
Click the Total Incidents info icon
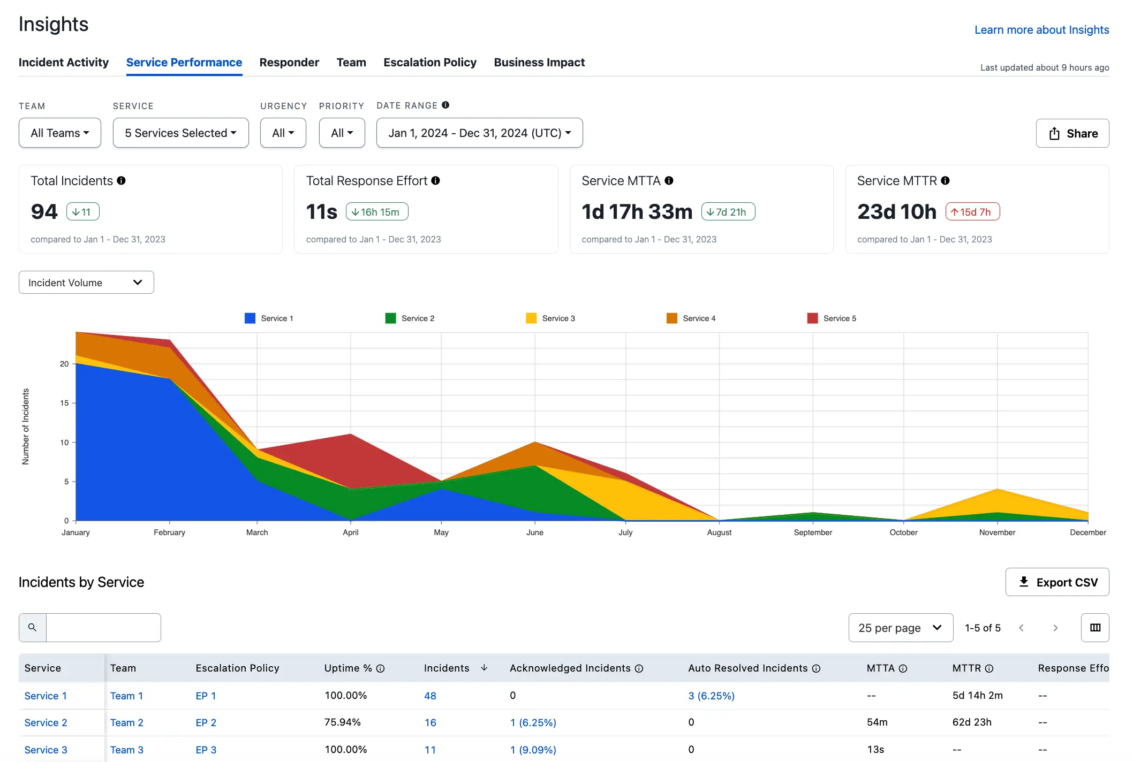(122, 181)
